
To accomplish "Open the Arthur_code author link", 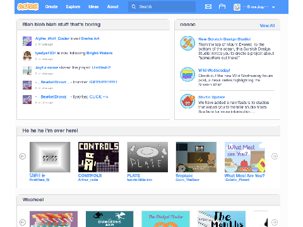I will pos(88,180).
